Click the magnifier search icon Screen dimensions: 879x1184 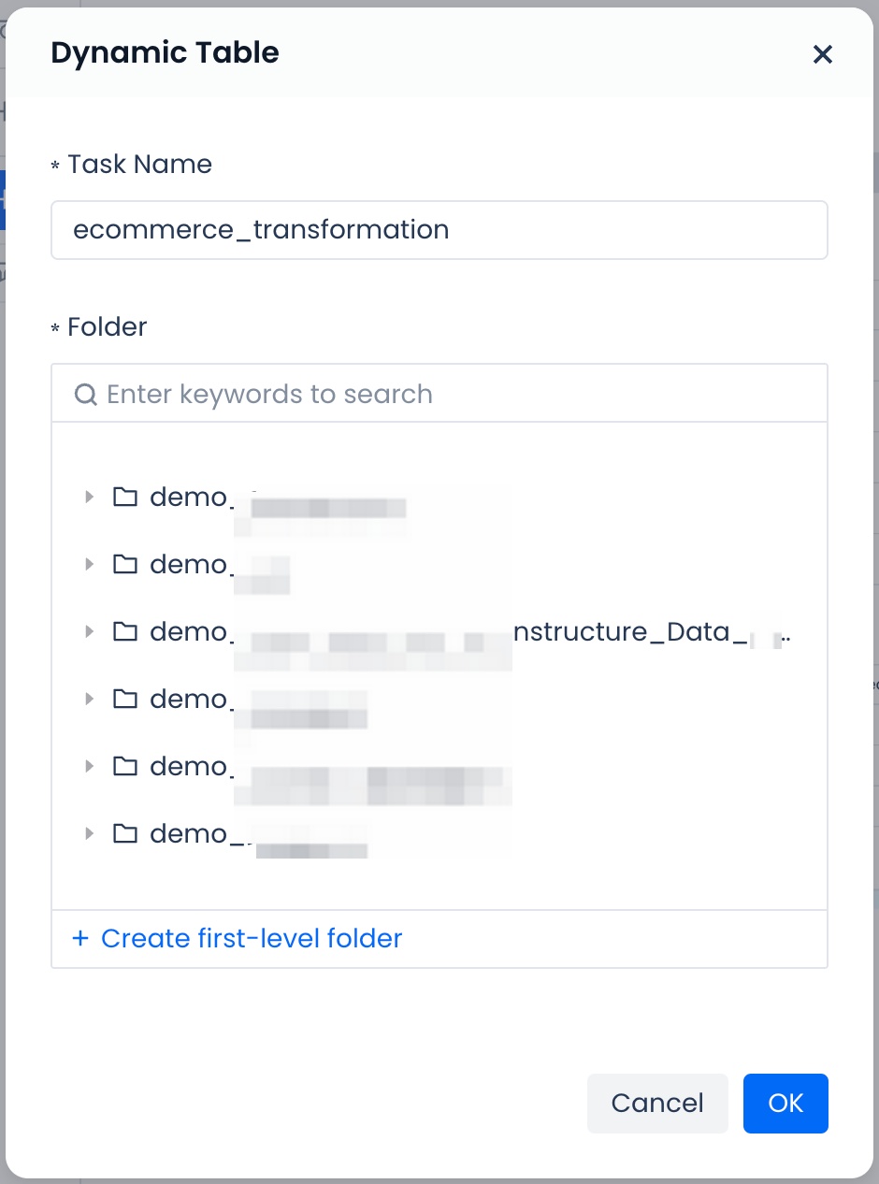coord(85,395)
